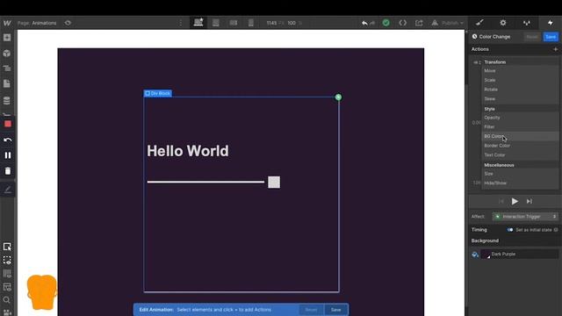Click the green plus handle on Div Block
This screenshot has width=562, height=316.
[338, 97]
